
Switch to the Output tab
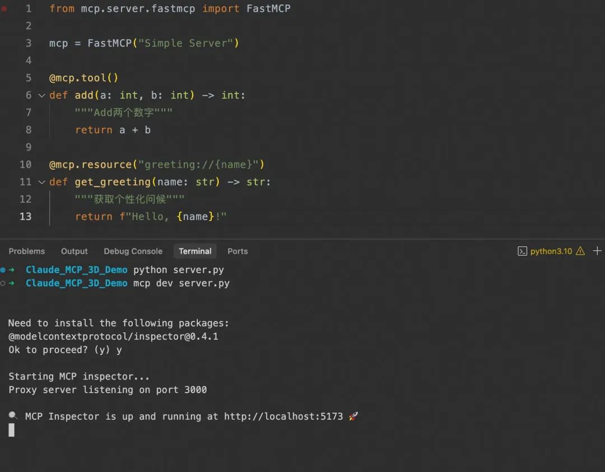click(74, 251)
